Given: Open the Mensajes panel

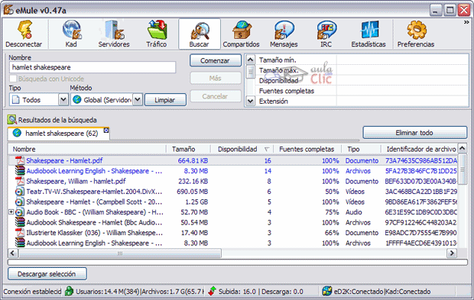Looking at the screenshot, I should click(284, 34).
